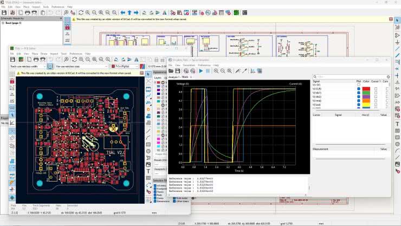Click the red color swatch for V(/CLR)

click(x=366, y=89)
